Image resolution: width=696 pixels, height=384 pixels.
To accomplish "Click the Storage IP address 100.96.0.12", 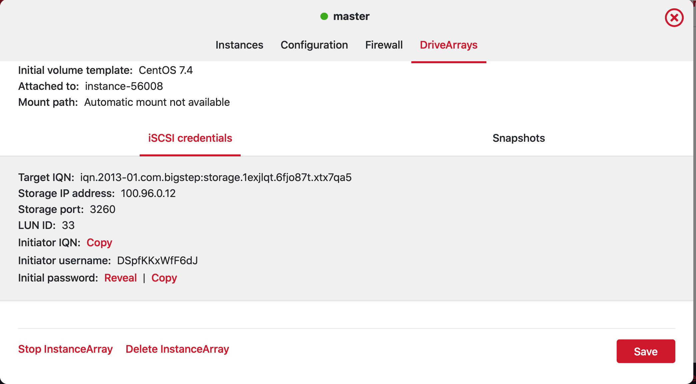I will coord(148,193).
